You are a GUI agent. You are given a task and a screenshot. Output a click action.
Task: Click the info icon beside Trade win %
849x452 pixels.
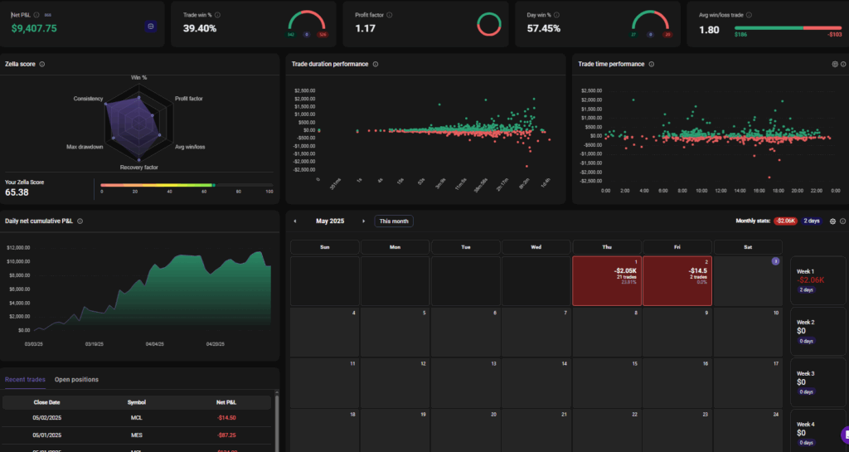click(217, 15)
